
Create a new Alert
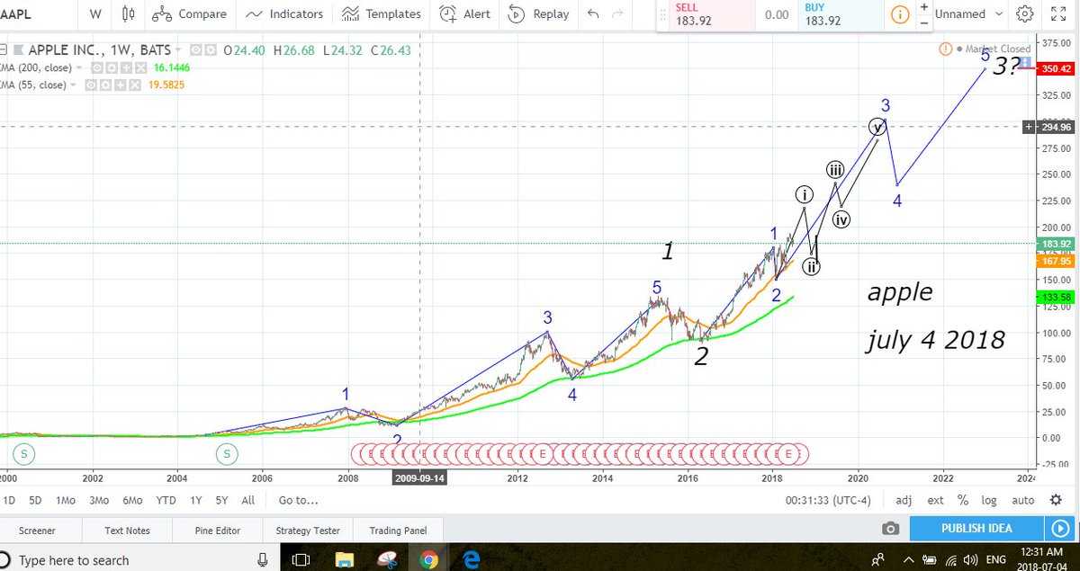[x=464, y=13]
